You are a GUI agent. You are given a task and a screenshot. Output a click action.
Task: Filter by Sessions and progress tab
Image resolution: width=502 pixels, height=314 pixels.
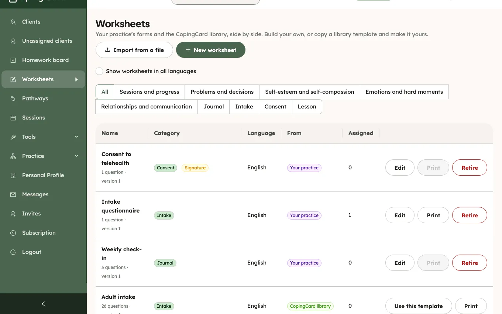click(149, 92)
